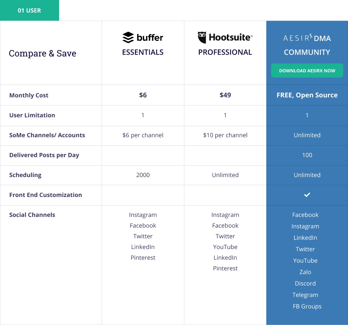Click FB Groups in the AesirX column
Image resolution: width=348 pixels, height=325 pixels.
coord(307,307)
